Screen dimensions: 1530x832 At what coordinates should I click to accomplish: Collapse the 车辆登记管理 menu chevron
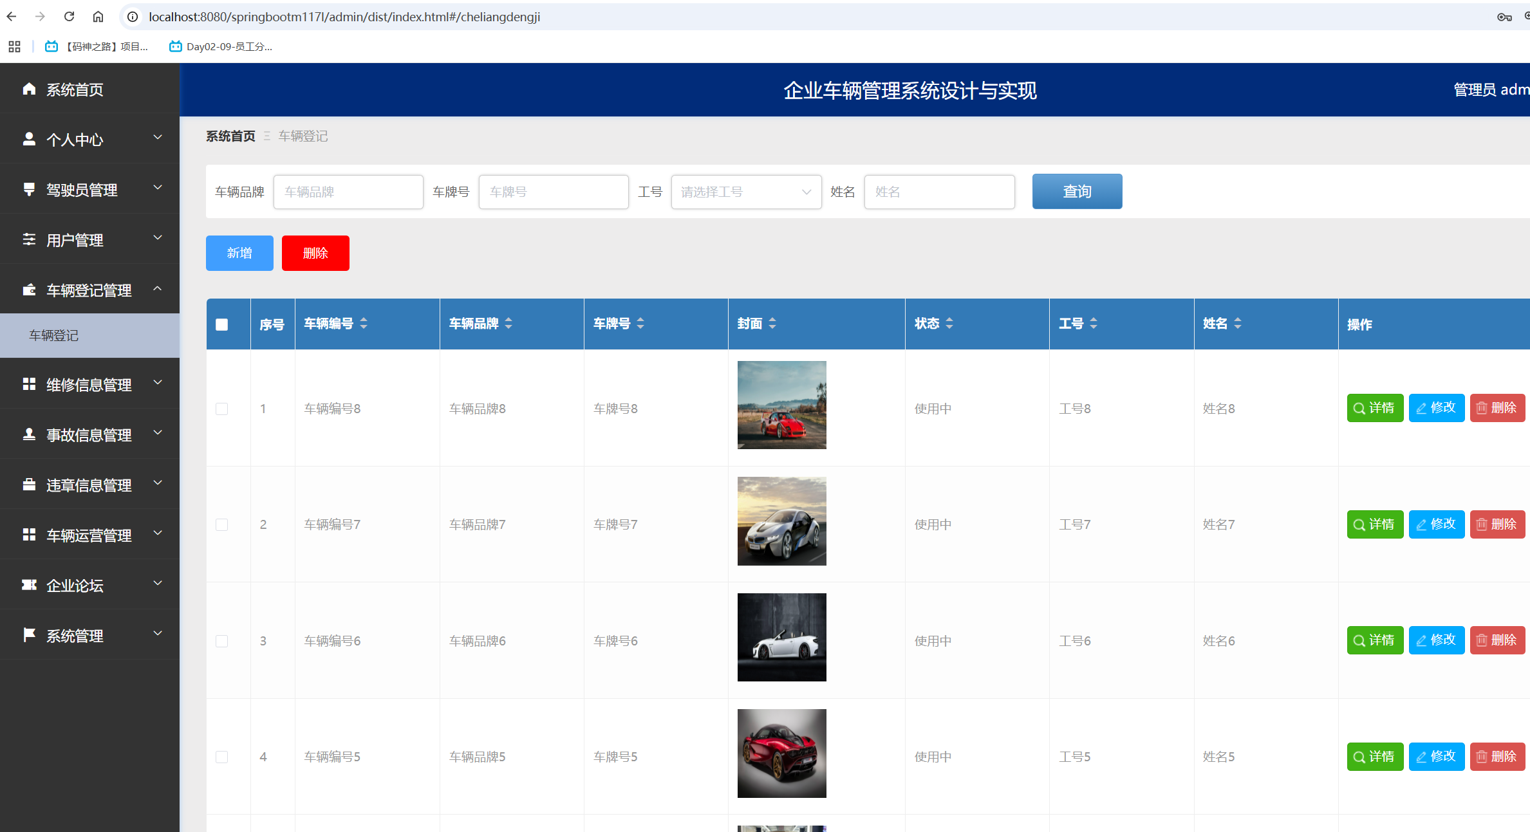[x=158, y=288]
